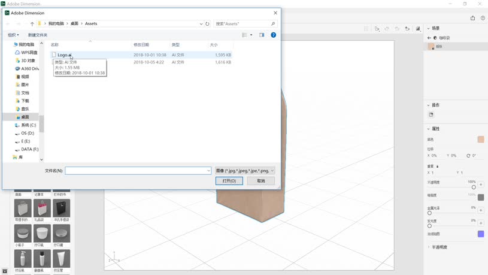Open the 组织 dropdown menu
The image size is (488, 275).
(x=13, y=35)
